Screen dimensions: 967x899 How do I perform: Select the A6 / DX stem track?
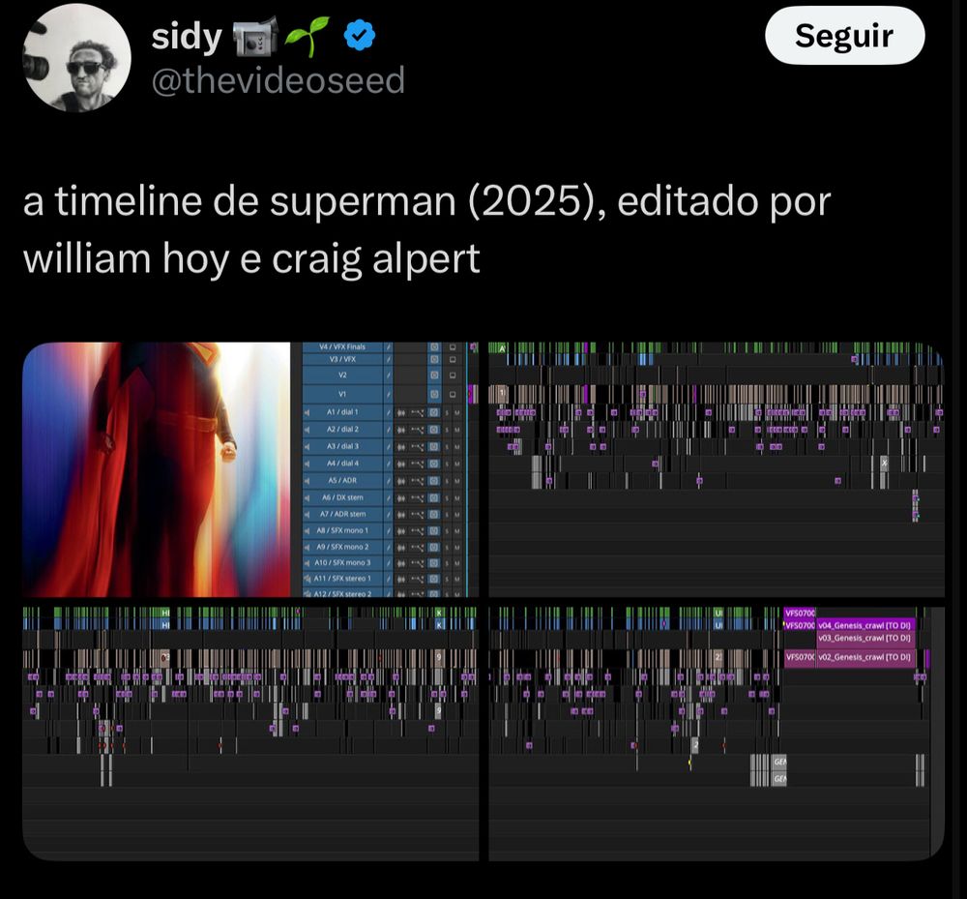point(342,497)
